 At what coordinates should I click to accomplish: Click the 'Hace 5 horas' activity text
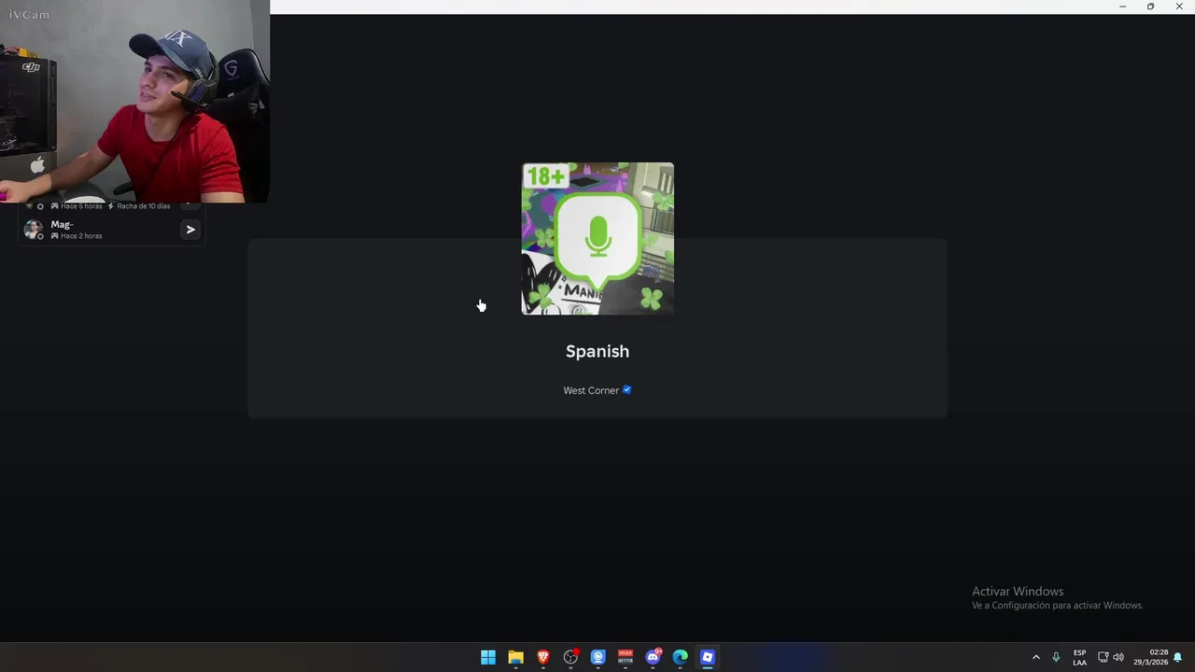click(x=81, y=206)
